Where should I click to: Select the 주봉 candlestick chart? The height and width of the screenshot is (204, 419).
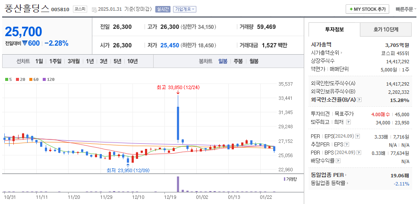coord(238,62)
